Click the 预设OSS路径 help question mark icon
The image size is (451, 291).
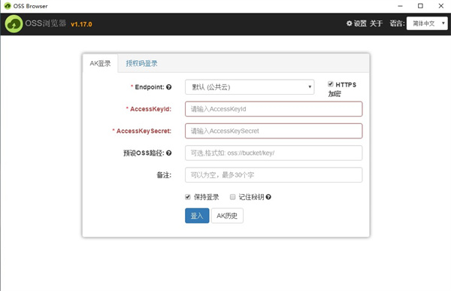tap(169, 153)
